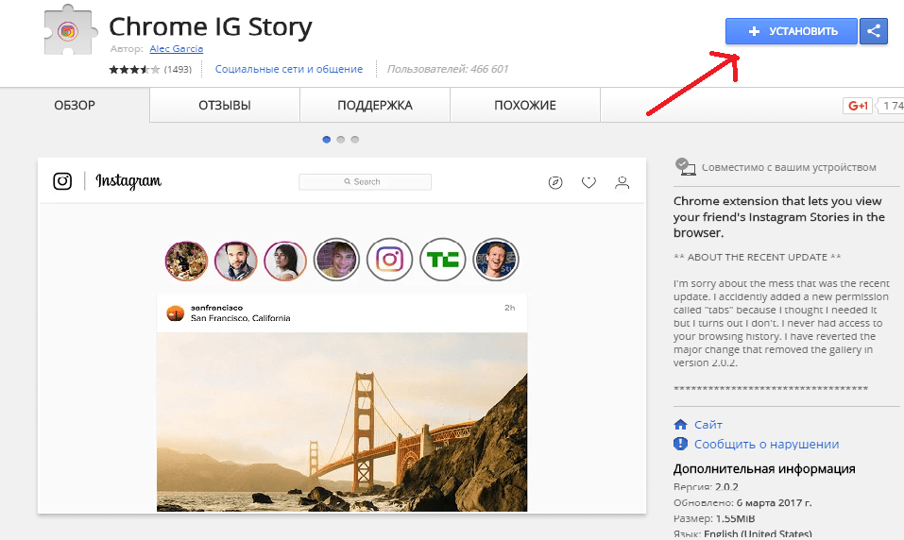Click the Пользователей: 466 601 text
The width and height of the screenshot is (904, 540).
(x=448, y=69)
